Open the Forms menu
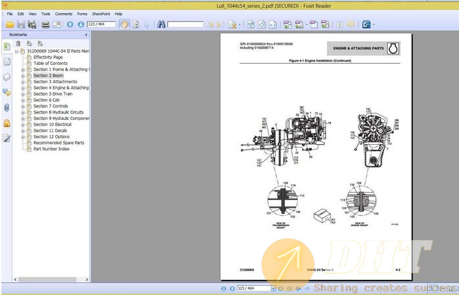Screen dimensions: 459x295 (82, 14)
